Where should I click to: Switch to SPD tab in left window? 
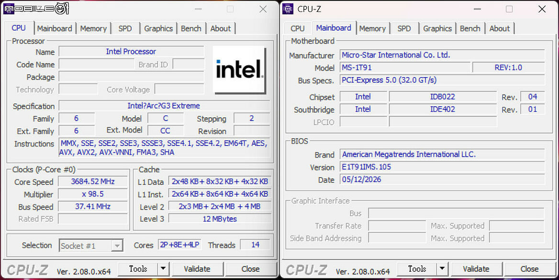[x=125, y=29]
